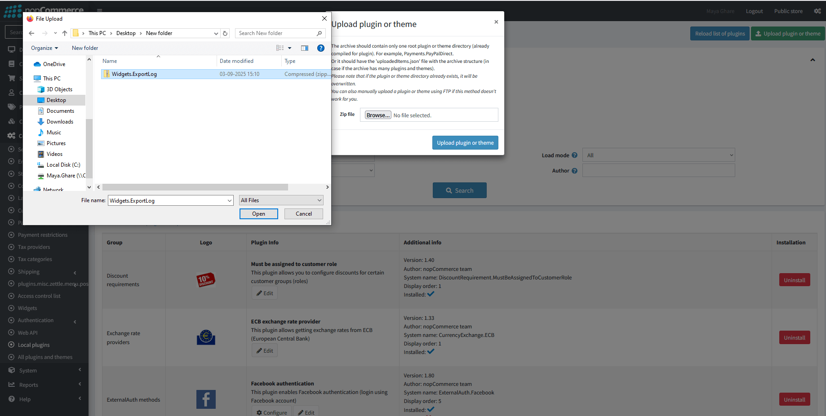
Task: Select the Widgets.ExportLog zip file
Action: [x=134, y=74]
